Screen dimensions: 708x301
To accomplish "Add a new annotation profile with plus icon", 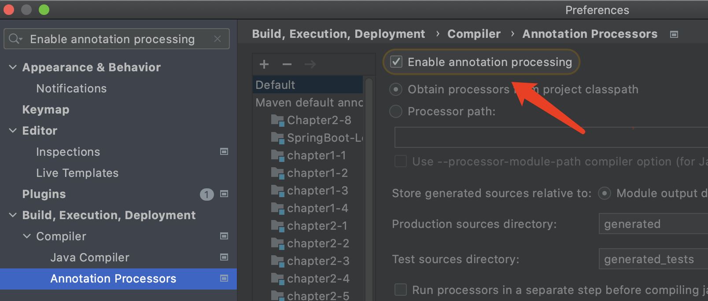I will pyautogui.click(x=264, y=64).
